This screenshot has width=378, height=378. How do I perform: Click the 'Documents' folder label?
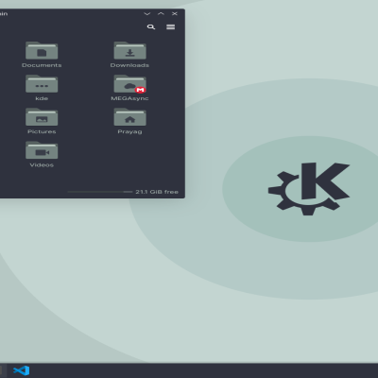coord(42,65)
